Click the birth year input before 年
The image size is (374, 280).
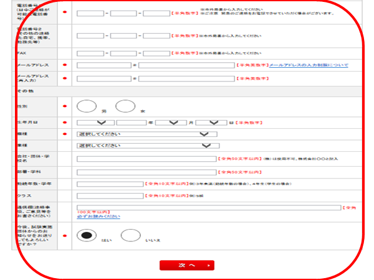pos(132,123)
